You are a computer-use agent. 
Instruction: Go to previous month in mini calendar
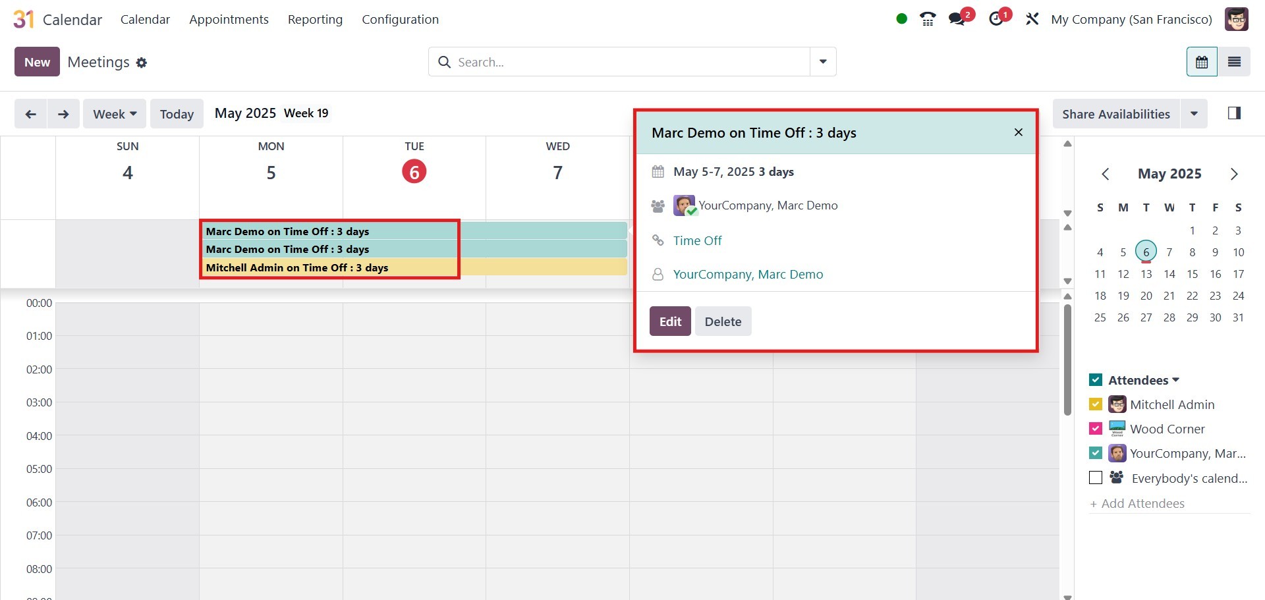click(x=1106, y=174)
